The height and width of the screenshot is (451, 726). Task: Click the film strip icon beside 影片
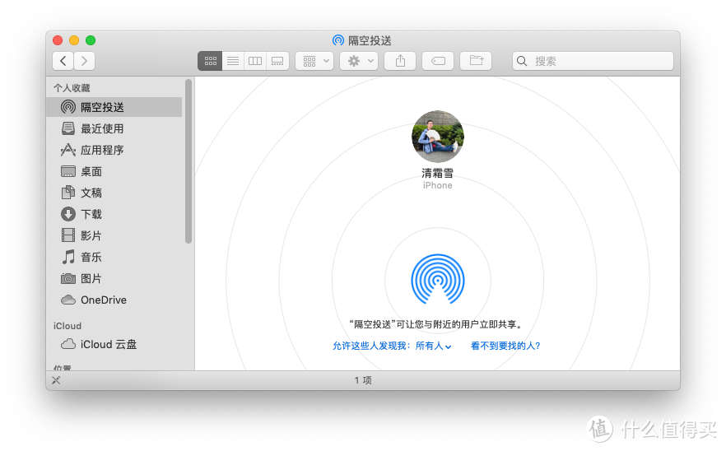pos(68,235)
